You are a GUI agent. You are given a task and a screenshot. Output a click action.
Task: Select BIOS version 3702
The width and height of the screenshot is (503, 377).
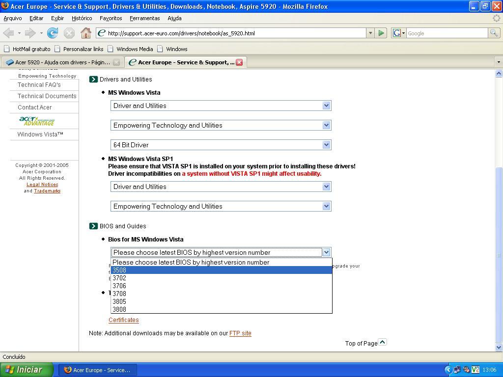[x=222, y=278]
